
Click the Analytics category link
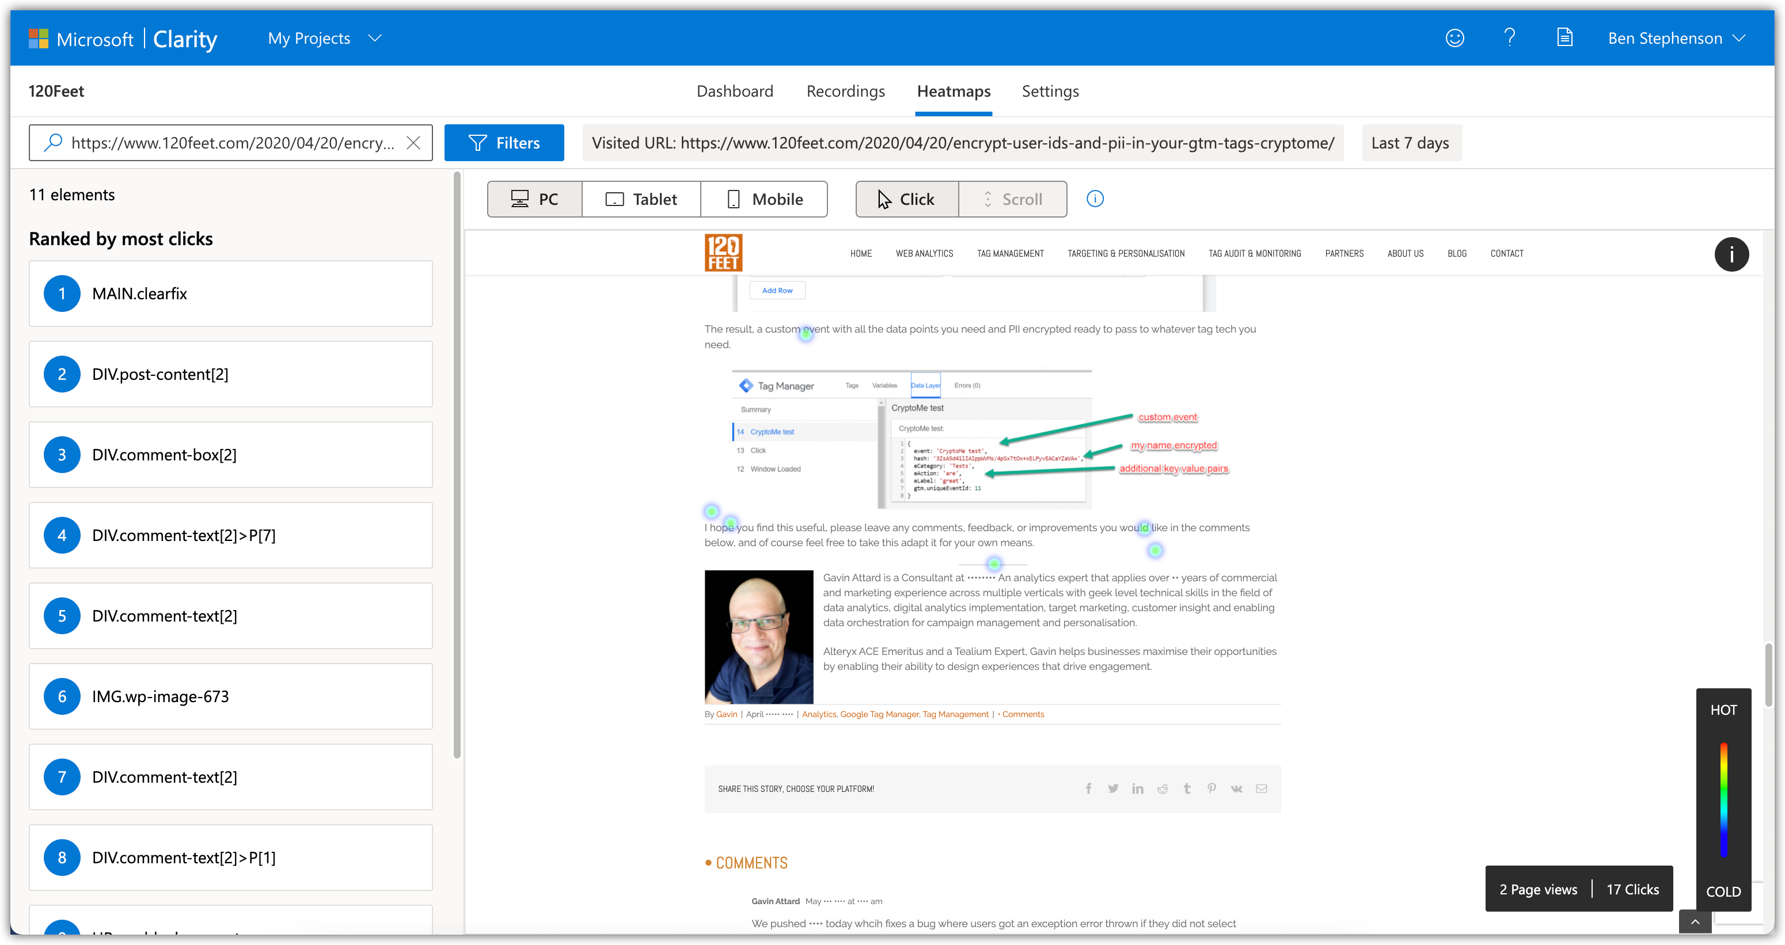click(x=818, y=714)
